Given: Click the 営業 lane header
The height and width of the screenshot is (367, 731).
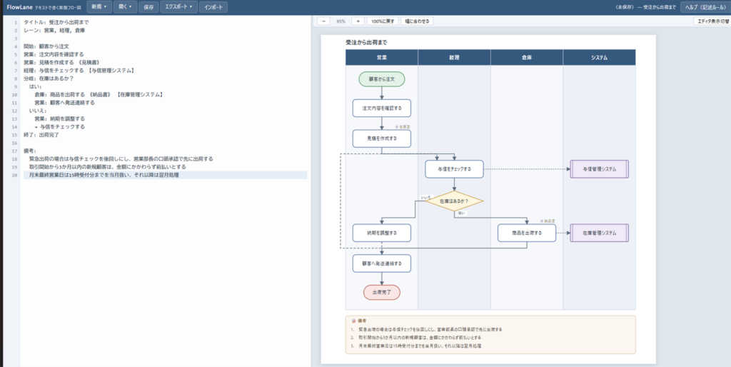Looking at the screenshot, I should tap(382, 57).
